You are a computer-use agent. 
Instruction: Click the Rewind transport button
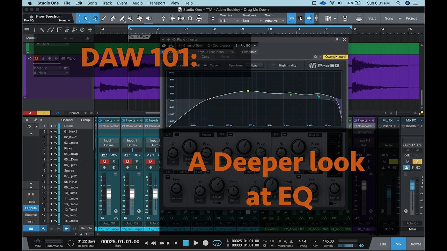click(x=153, y=243)
